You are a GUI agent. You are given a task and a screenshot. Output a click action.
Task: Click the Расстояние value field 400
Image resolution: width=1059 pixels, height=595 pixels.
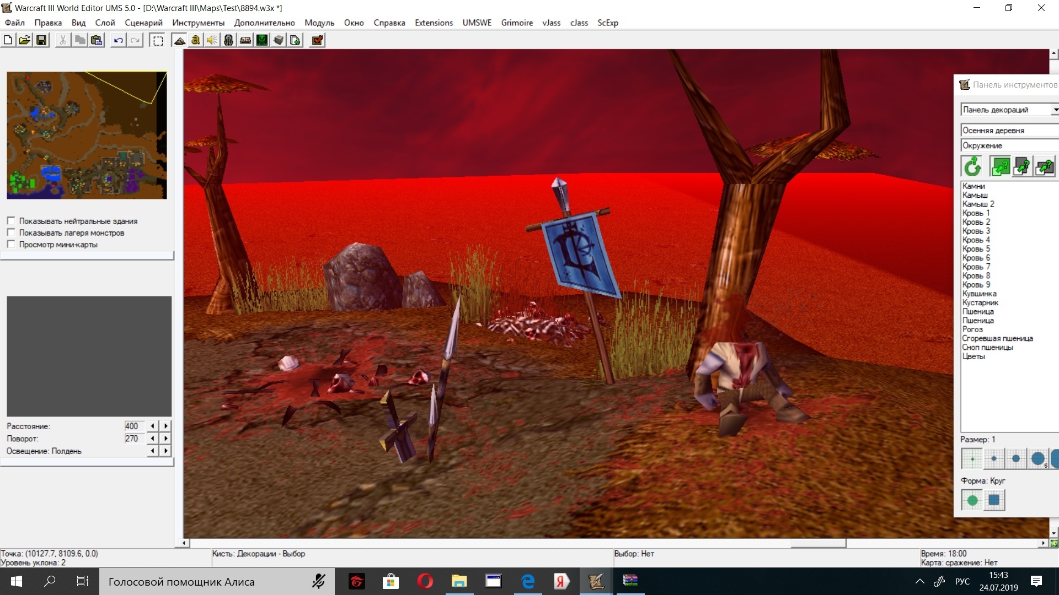(134, 426)
